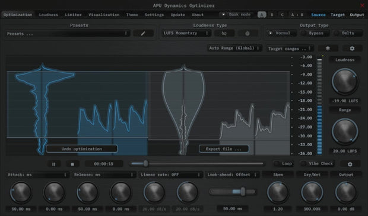Enable the Vibe Check toggle
Image resolution: width=368 pixels, height=216 pixels.
(318, 163)
